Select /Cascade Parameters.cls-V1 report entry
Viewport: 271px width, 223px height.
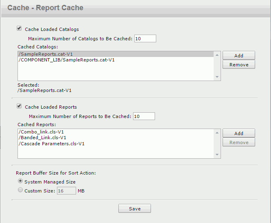point(51,143)
